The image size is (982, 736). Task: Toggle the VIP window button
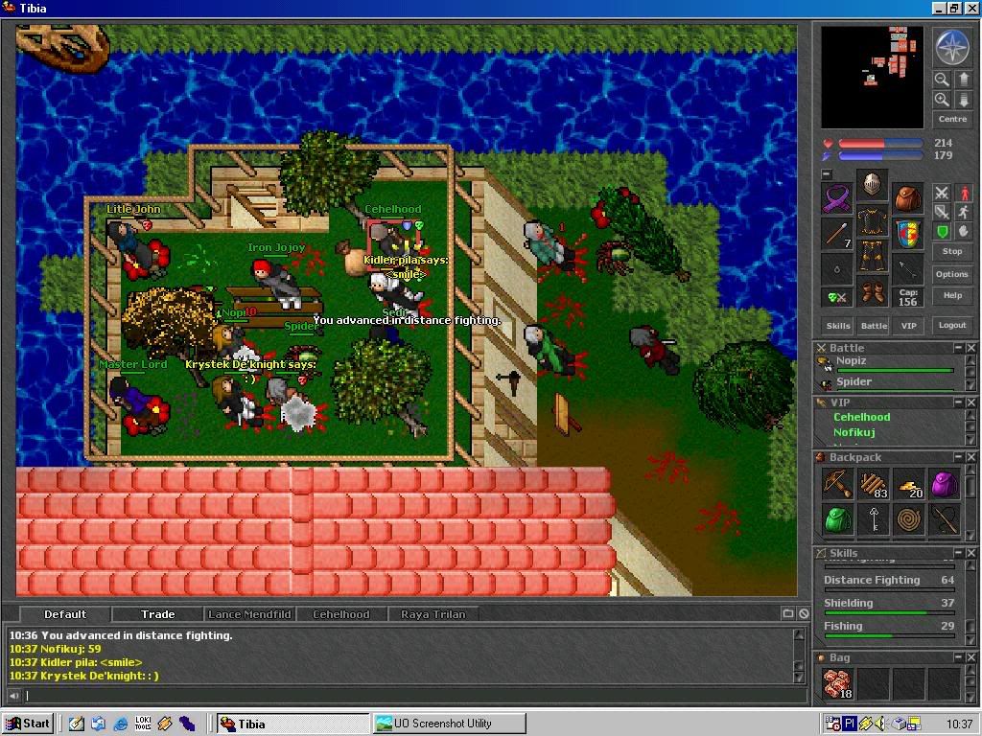[x=909, y=326]
